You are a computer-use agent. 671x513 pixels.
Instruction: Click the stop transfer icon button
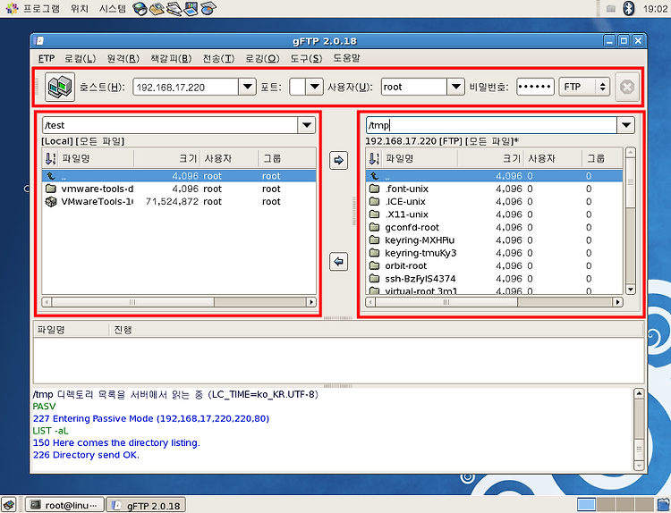point(627,87)
